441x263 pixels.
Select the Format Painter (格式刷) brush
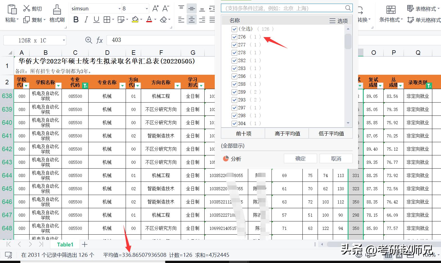(x=57, y=10)
